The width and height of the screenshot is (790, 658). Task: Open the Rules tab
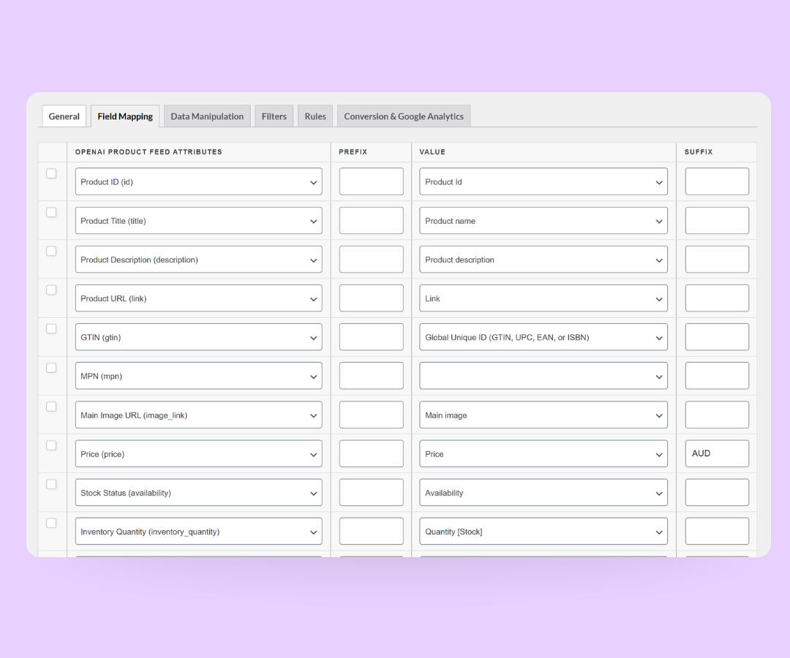tap(315, 116)
